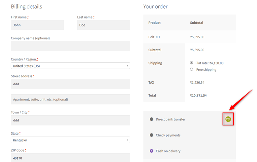Pick the Flat rate shipping option
This screenshot has width=257, height=162.
click(x=191, y=62)
